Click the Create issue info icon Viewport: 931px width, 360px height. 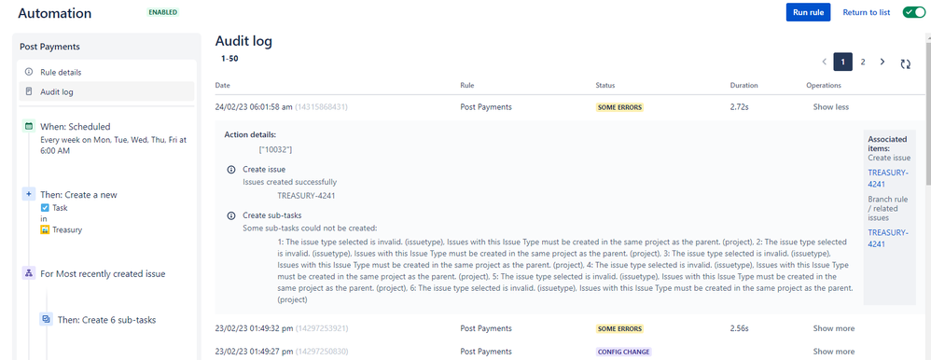click(231, 170)
